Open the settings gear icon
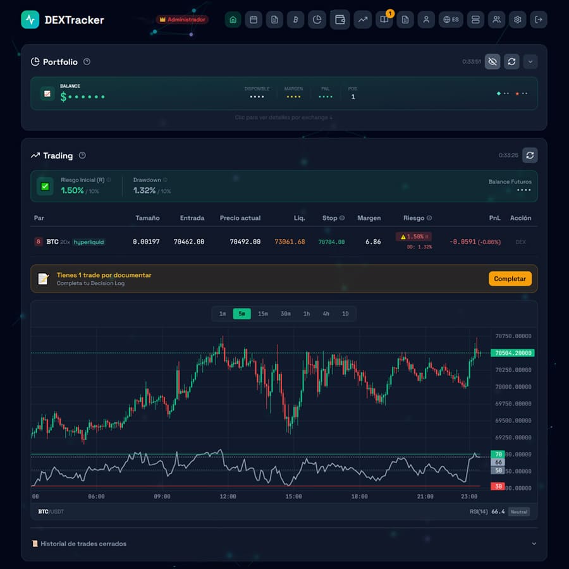The image size is (569, 569). (518, 20)
